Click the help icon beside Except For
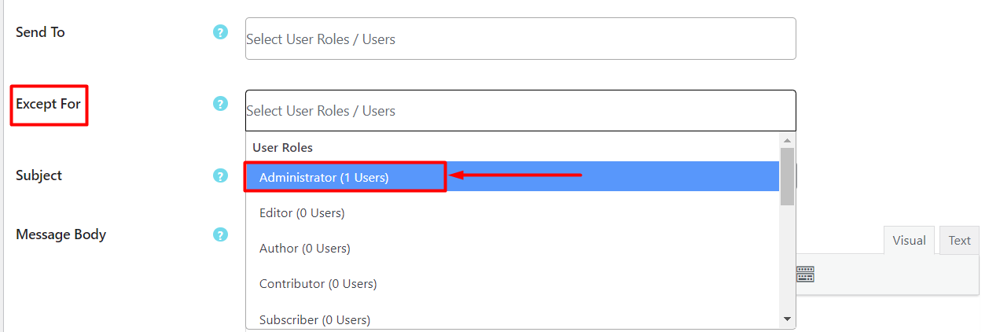The height and width of the screenshot is (332, 1000). [220, 104]
